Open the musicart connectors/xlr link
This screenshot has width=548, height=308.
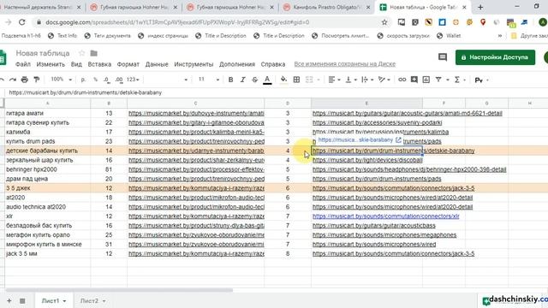(386, 216)
